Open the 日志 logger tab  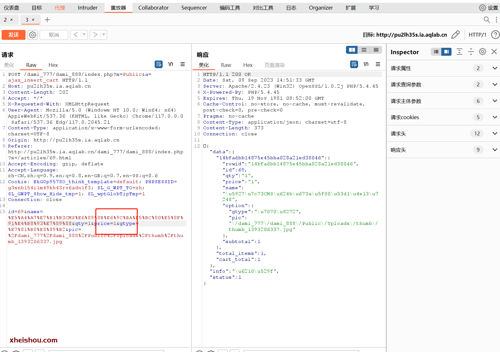tap(291, 8)
